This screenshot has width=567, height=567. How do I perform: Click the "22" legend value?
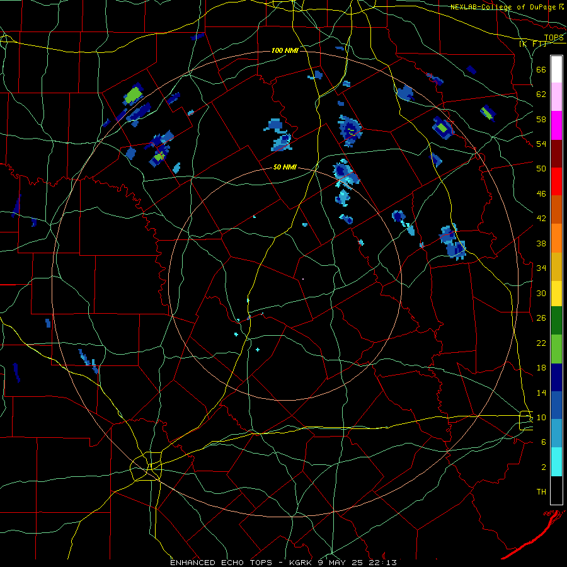point(541,343)
